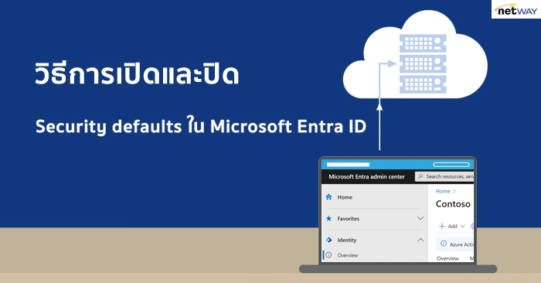Click the Microsoft Entra admin center title

[x=366, y=177]
